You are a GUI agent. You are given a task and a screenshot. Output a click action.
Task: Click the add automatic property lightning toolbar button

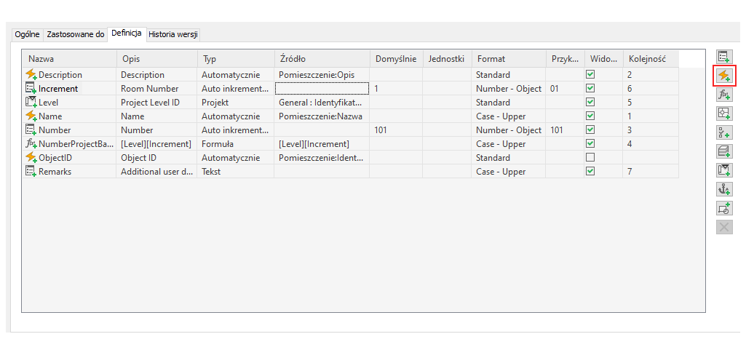(x=723, y=75)
